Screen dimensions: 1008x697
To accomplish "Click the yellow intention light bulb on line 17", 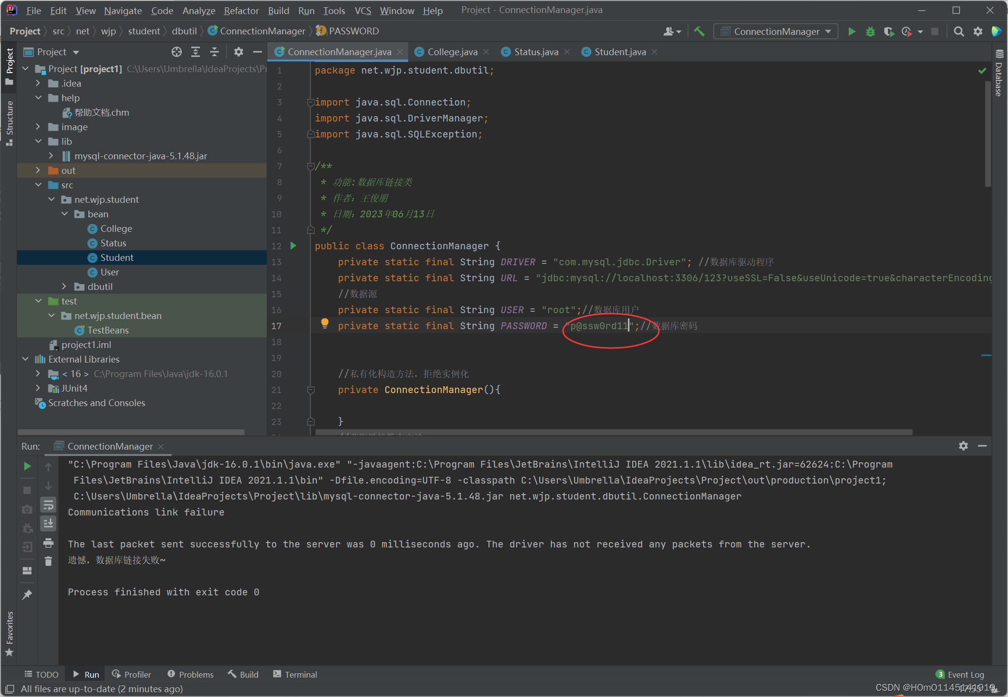I will tap(325, 323).
